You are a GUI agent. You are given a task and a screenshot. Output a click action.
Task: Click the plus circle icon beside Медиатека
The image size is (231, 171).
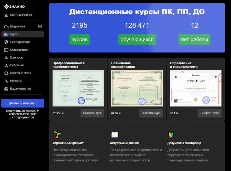pyautogui.click(x=40, y=26)
